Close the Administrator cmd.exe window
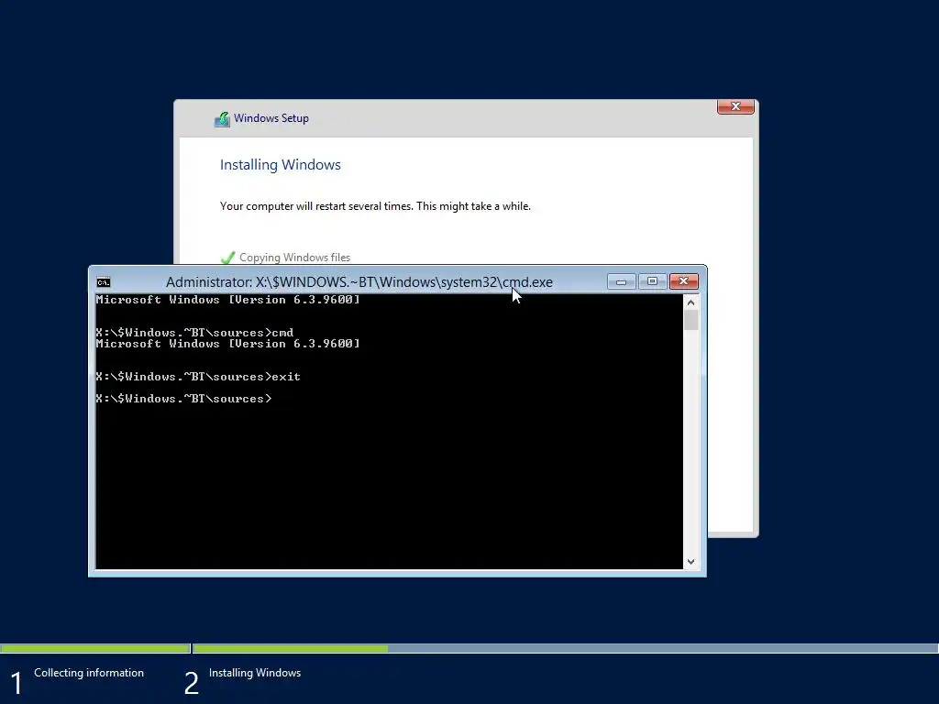The width and height of the screenshot is (939, 704). 683,281
